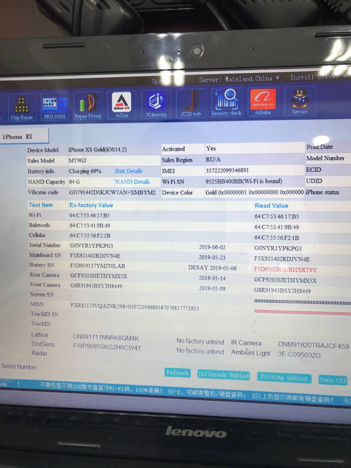Select the IR Camera value DNM91920TRAJCF459
Viewport: 351px width, 468px height.
pyautogui.click(x=313, y=345)
